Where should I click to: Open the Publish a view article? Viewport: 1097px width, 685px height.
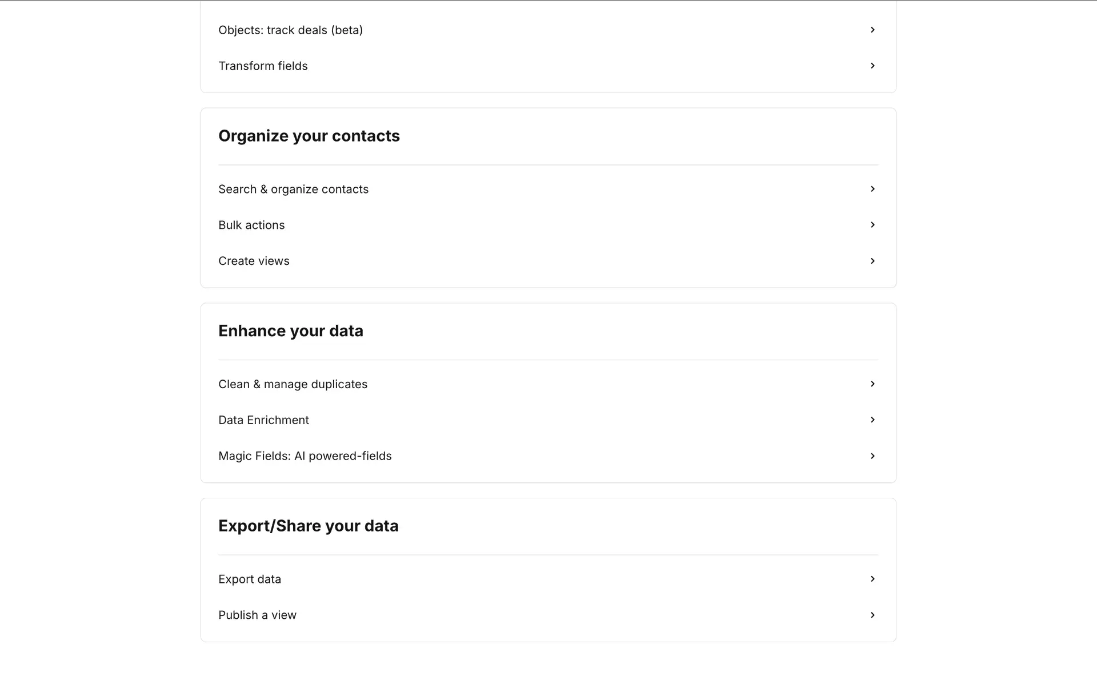tap(257, 615)
